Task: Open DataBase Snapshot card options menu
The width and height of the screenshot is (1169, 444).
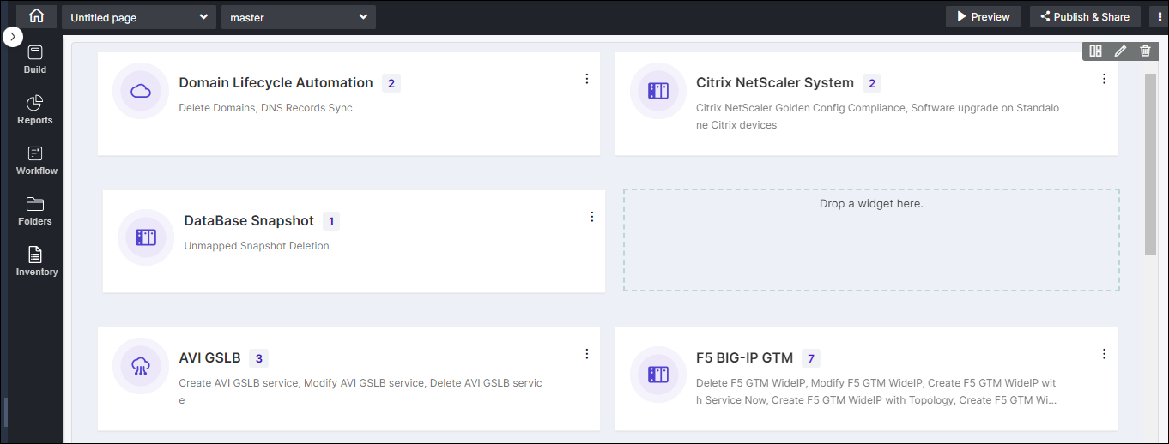Action: click(x=592, y=217)
